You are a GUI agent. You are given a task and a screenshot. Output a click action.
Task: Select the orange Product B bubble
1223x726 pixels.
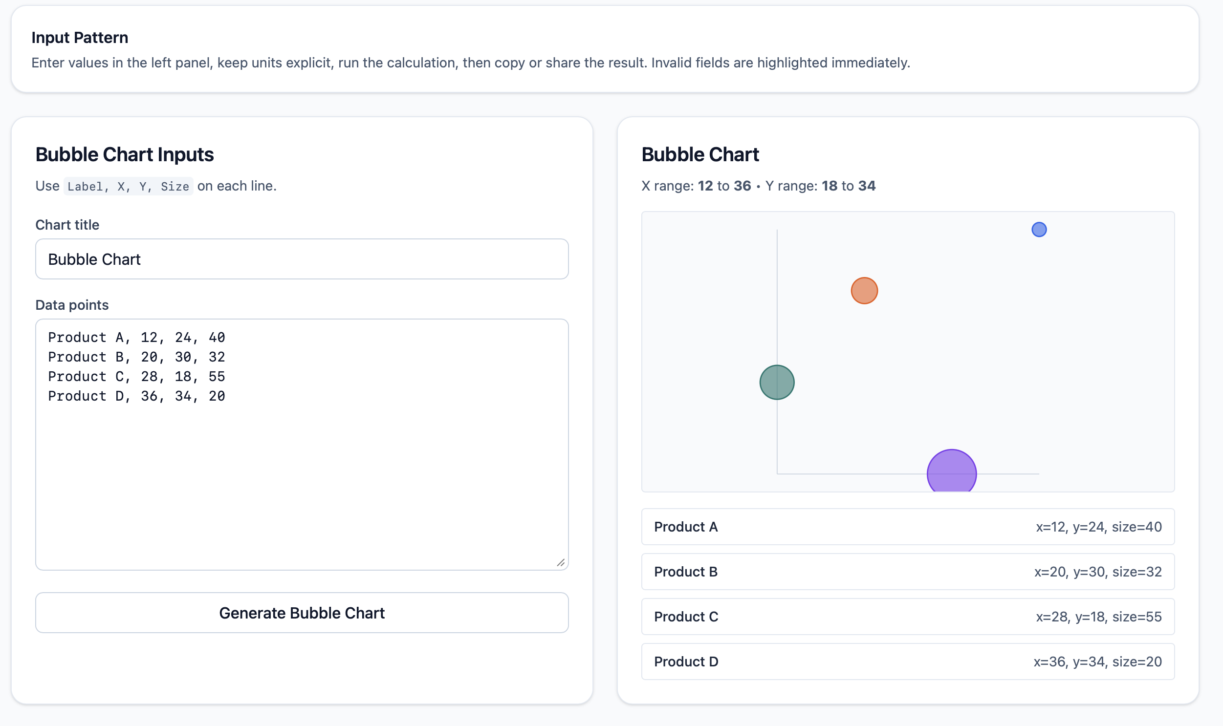coord(864,290)
